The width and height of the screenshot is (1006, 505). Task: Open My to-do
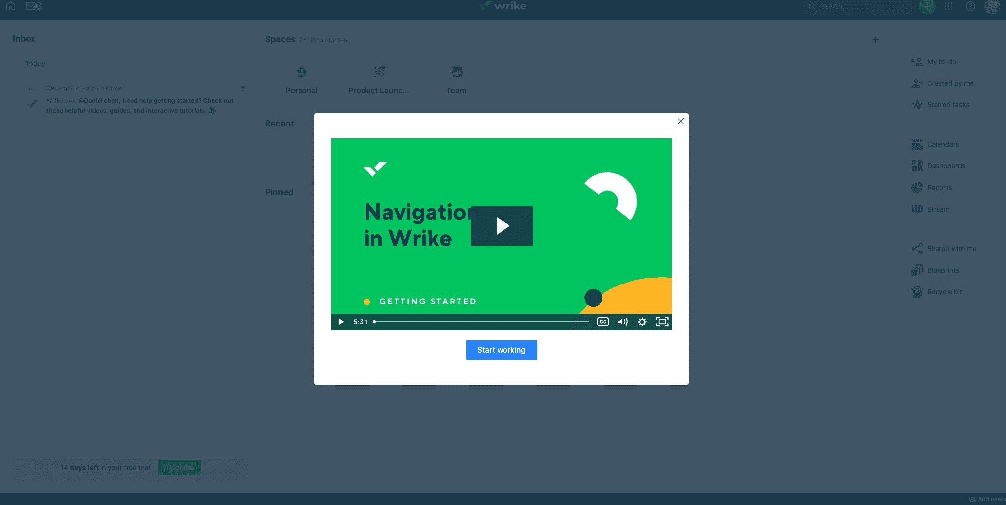point(934,62)
